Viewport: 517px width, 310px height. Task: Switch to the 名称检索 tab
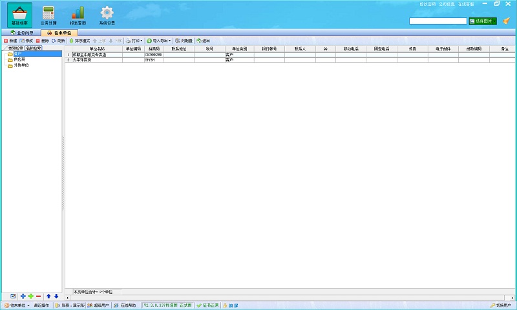click(34, 48)
